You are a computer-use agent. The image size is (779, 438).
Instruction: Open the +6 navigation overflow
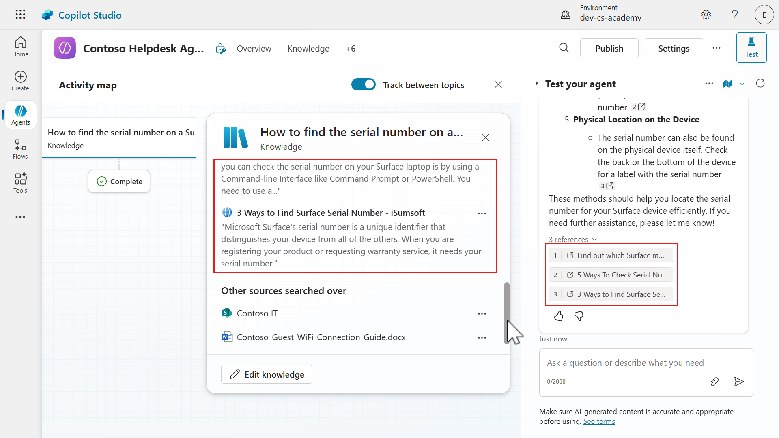click(x=351, y=48)
